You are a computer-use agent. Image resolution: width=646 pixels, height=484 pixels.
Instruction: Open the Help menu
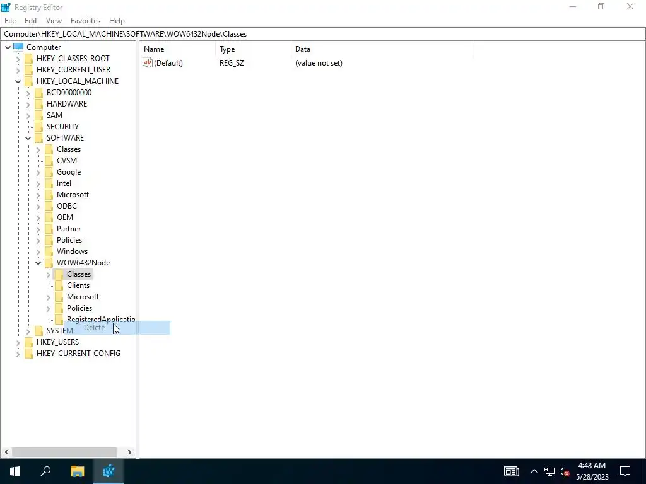[x=117, y=21]
